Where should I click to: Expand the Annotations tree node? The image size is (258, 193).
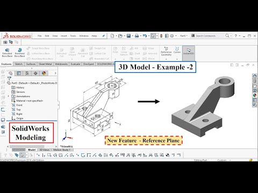(8, 96)
